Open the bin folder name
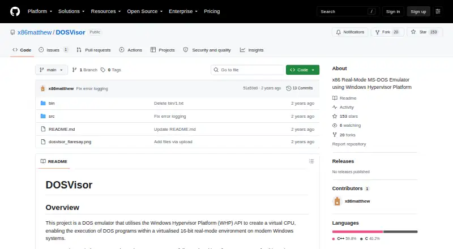 coord(52,103)
